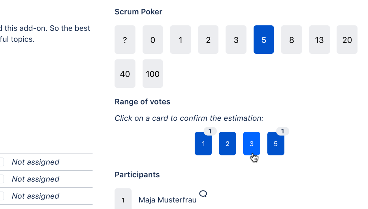Click the selected 5 poker card
This screenshot has width=368, height=209.
[264, 40]
